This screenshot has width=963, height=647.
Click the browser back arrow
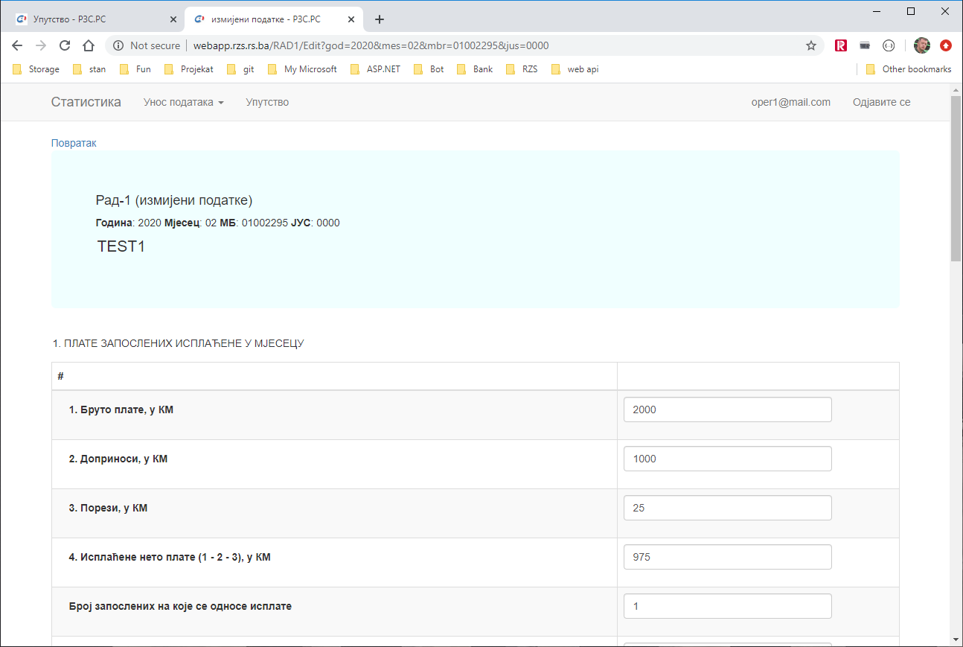17,45
